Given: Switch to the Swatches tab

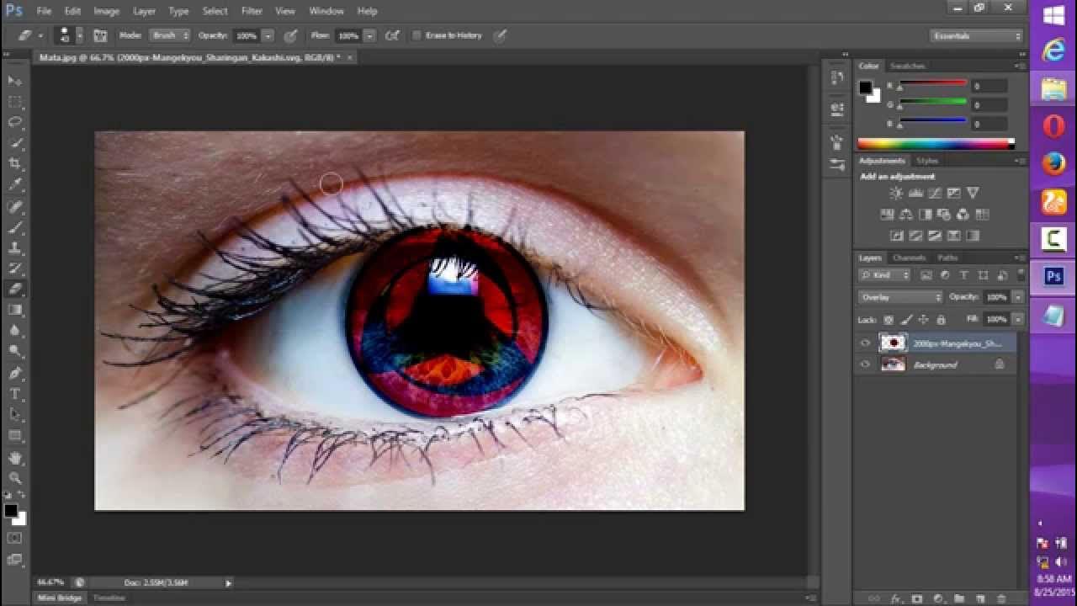Looking at the screenshot, I should (x=907, y=66).
